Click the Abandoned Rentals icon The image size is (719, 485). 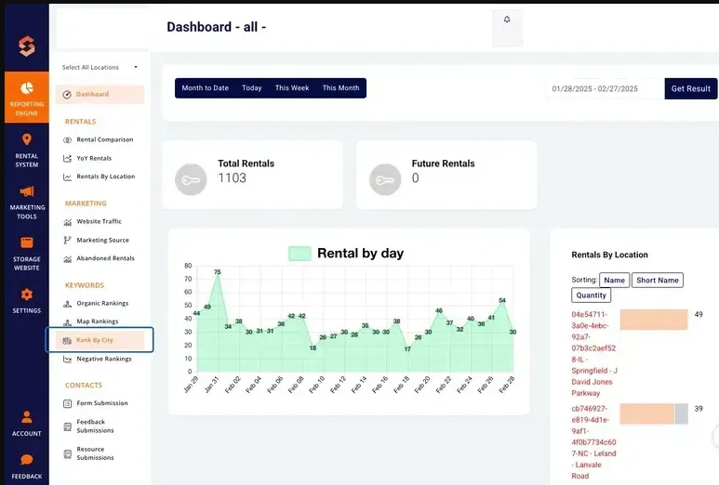[67, 258]
